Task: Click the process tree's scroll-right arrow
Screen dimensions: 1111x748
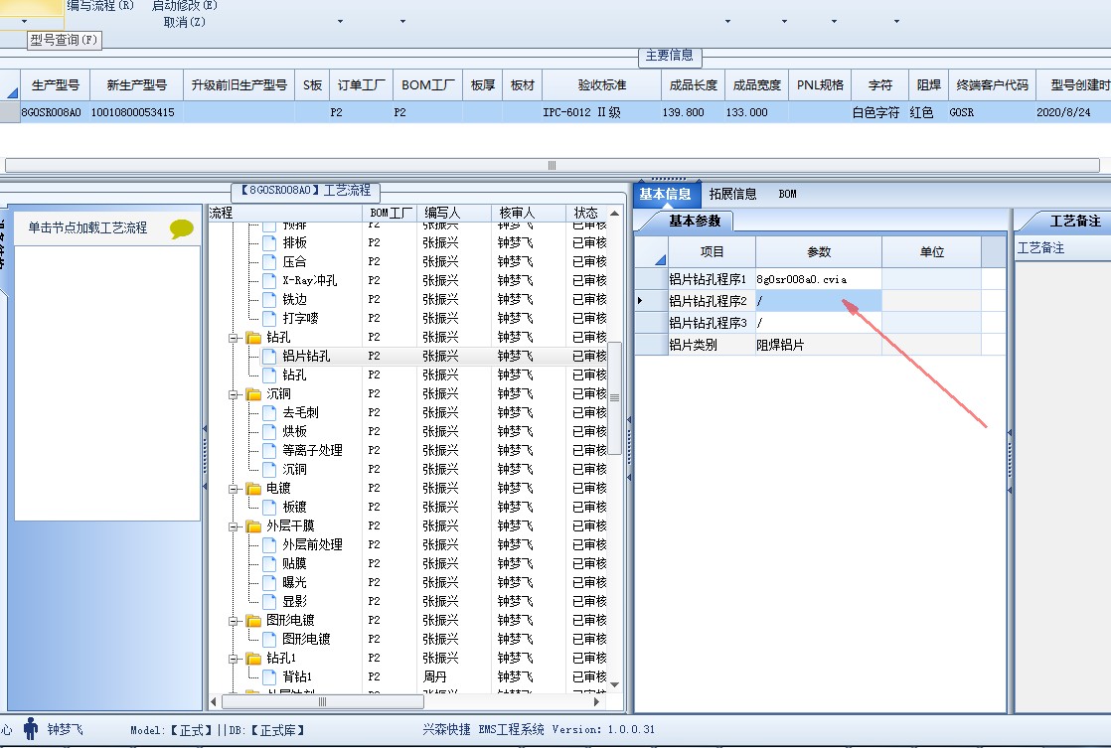Action: 596,702
